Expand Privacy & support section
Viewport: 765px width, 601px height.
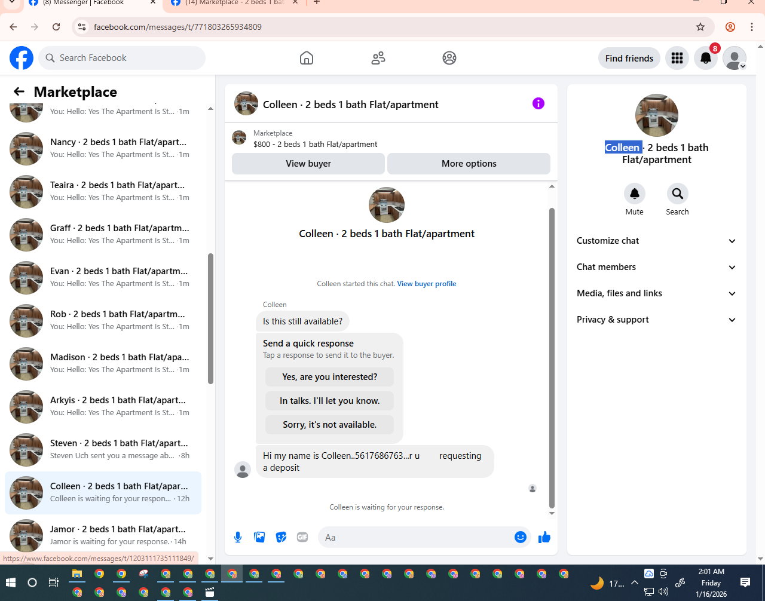click(657, 320)
